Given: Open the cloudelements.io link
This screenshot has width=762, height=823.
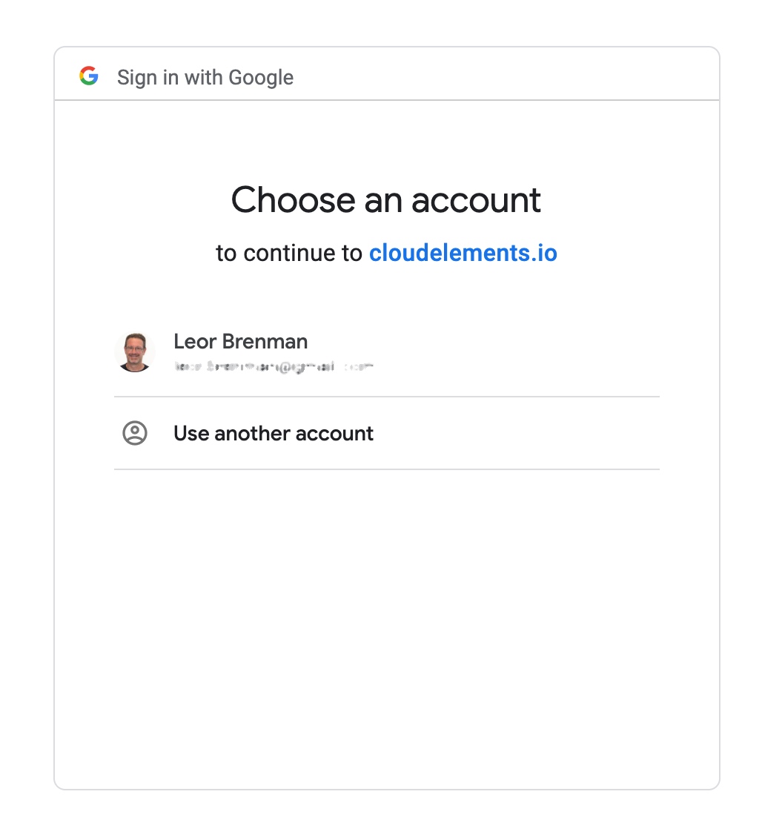Looking at the screenshot, I should pos(463,253).
